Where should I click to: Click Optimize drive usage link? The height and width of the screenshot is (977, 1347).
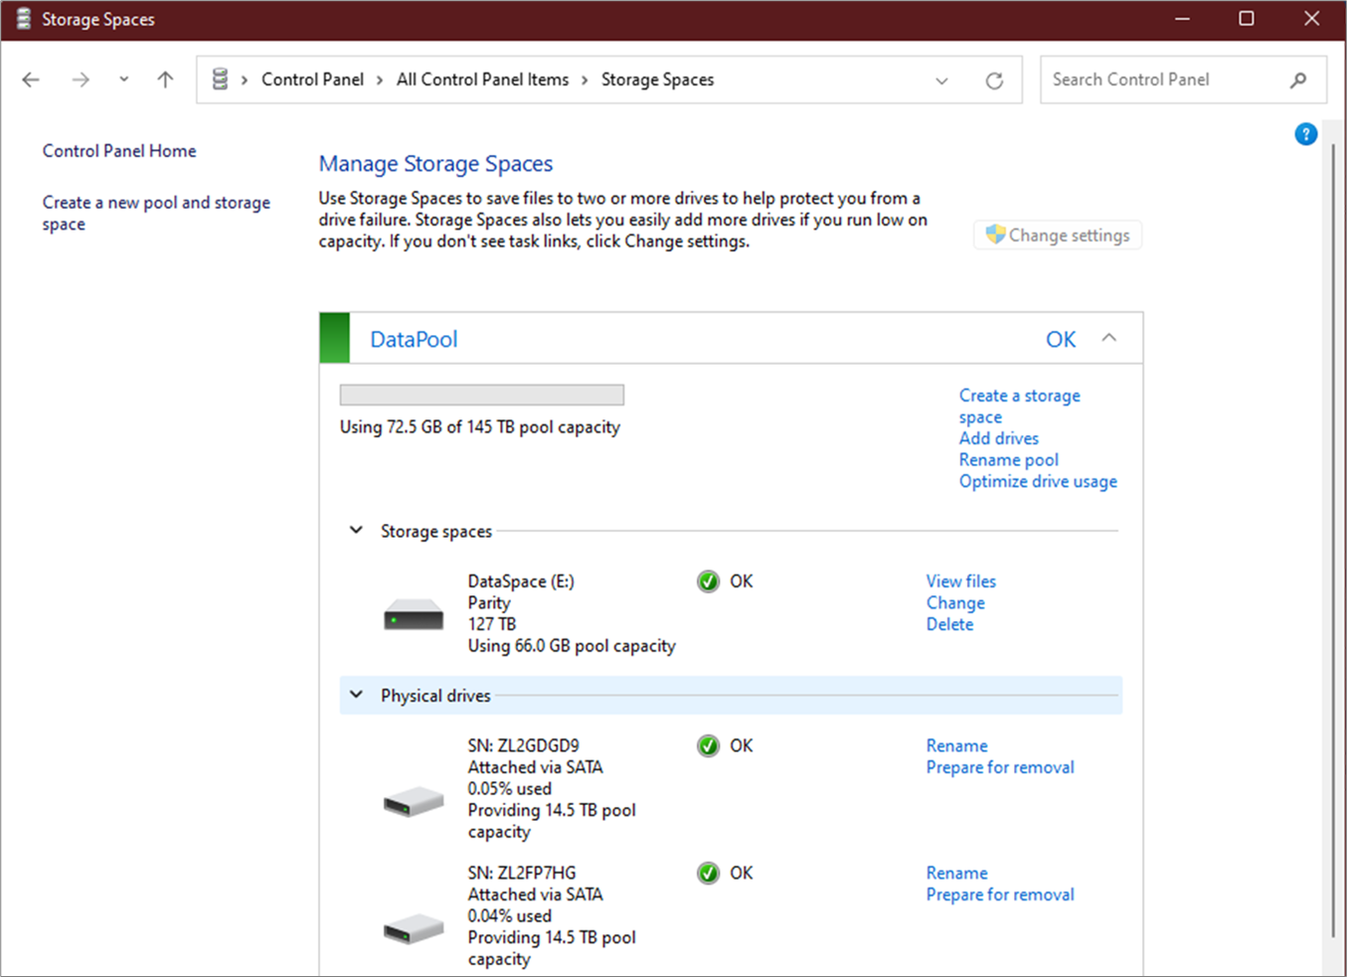point(1038,481)
